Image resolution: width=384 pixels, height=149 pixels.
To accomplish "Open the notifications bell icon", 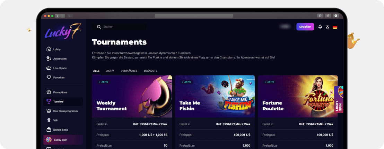I will pyautogui.click(x=320, y=27).
